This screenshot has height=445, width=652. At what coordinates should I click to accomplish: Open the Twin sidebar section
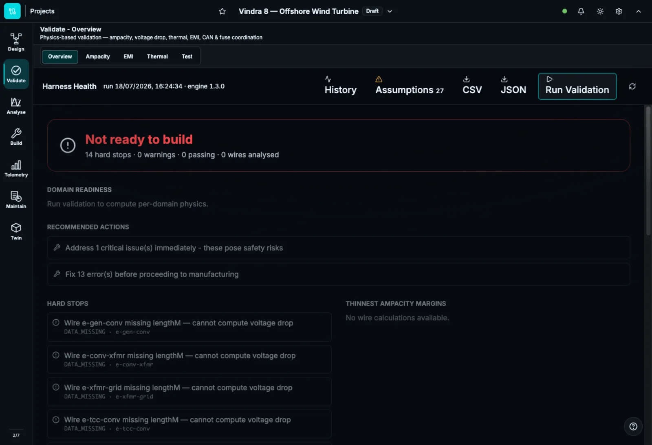(16, 231)
